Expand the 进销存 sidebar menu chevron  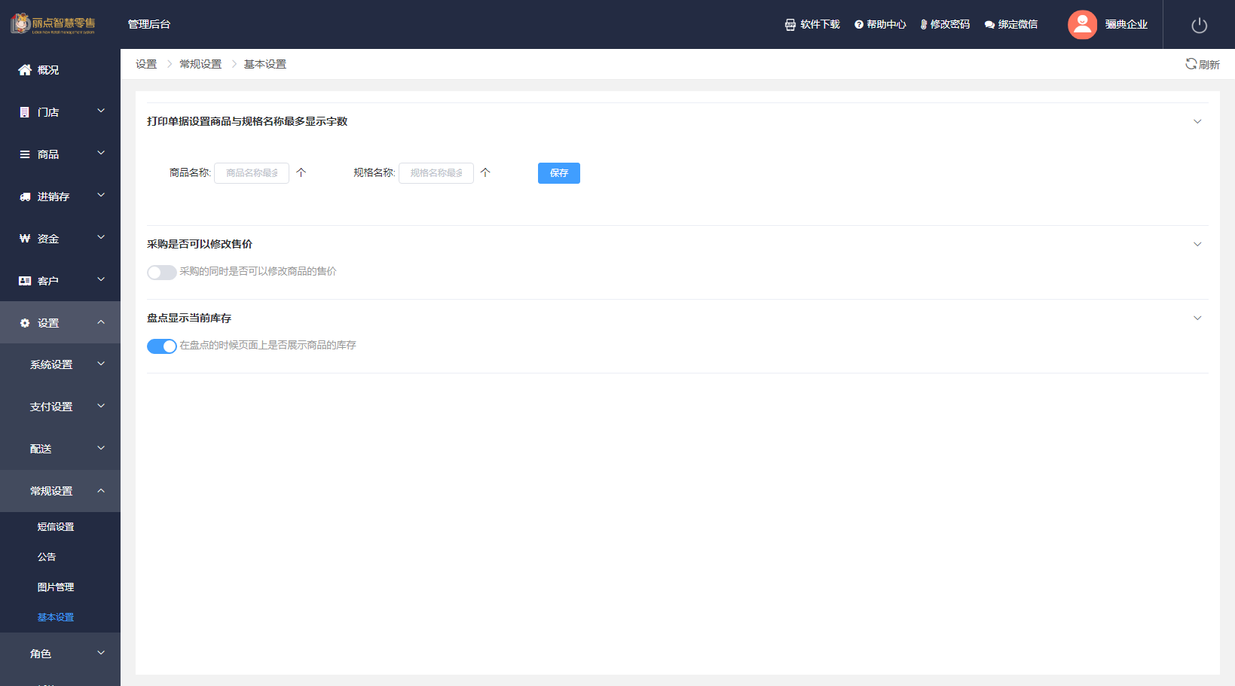tap(101, 195)
